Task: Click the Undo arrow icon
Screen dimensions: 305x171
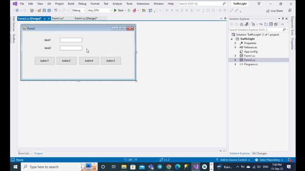Action: (x=56, y=10)
